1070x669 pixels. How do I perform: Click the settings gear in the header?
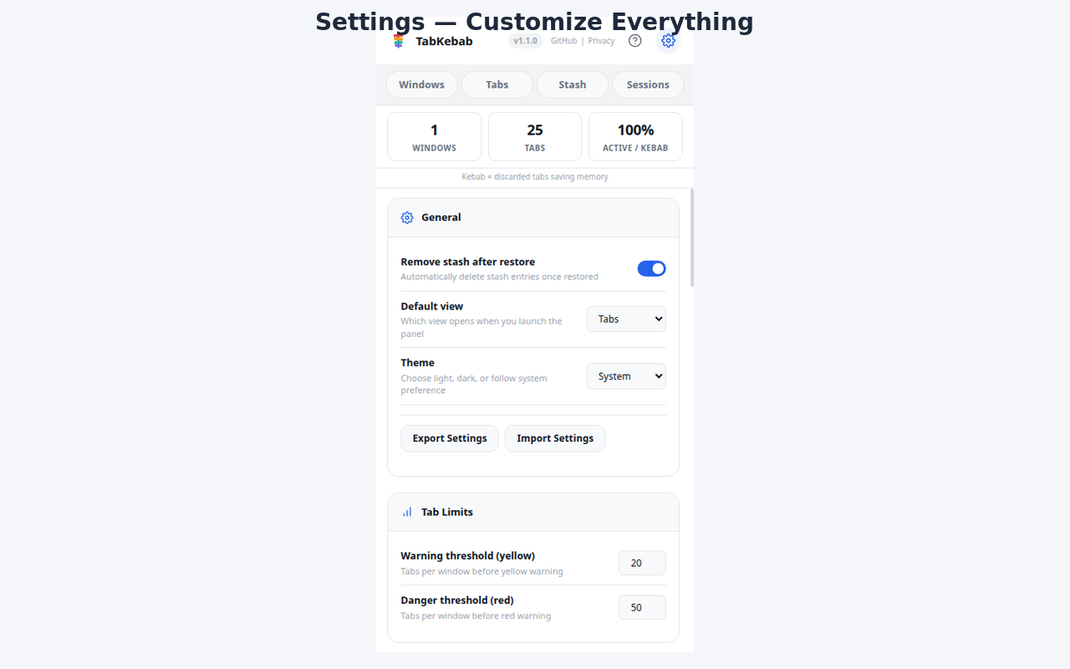tap(668, 40)
